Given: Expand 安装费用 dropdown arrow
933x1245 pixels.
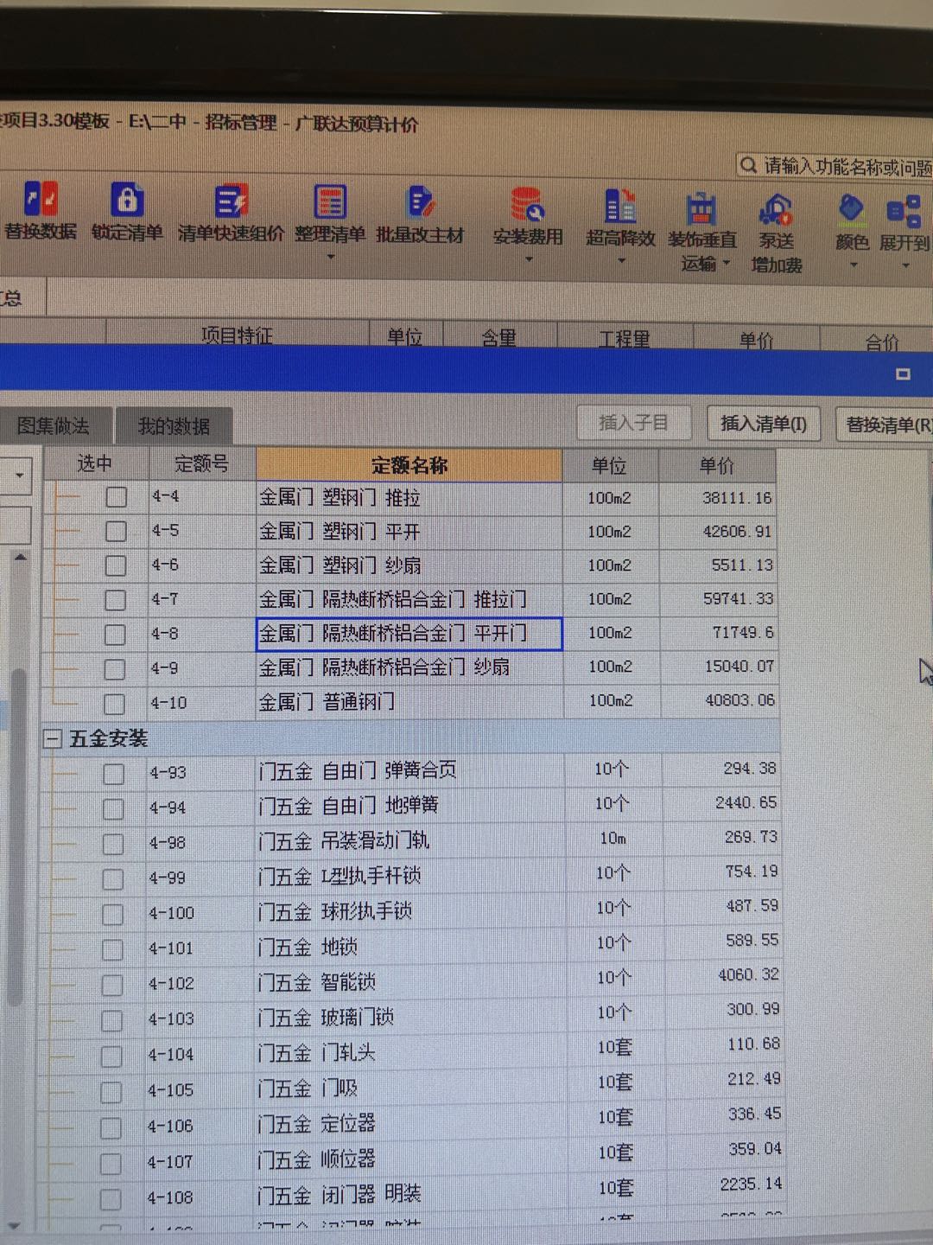Looking at the screenshot, I should (529, 259).
